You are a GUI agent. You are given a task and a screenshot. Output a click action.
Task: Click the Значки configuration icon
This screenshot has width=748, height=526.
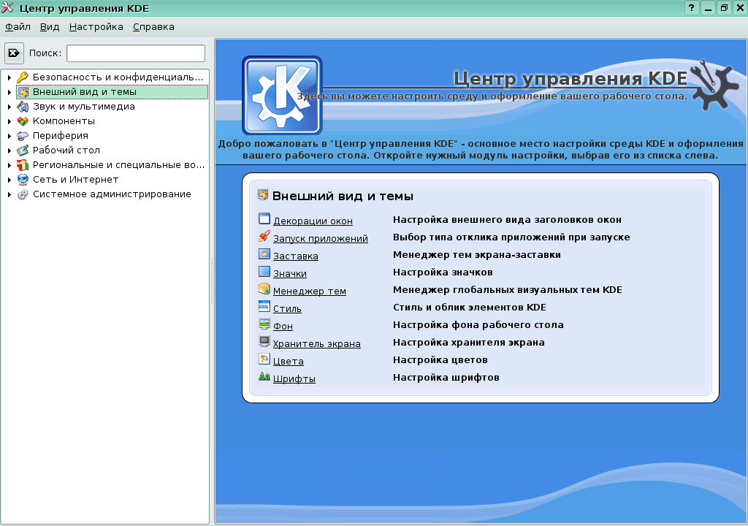263,271
